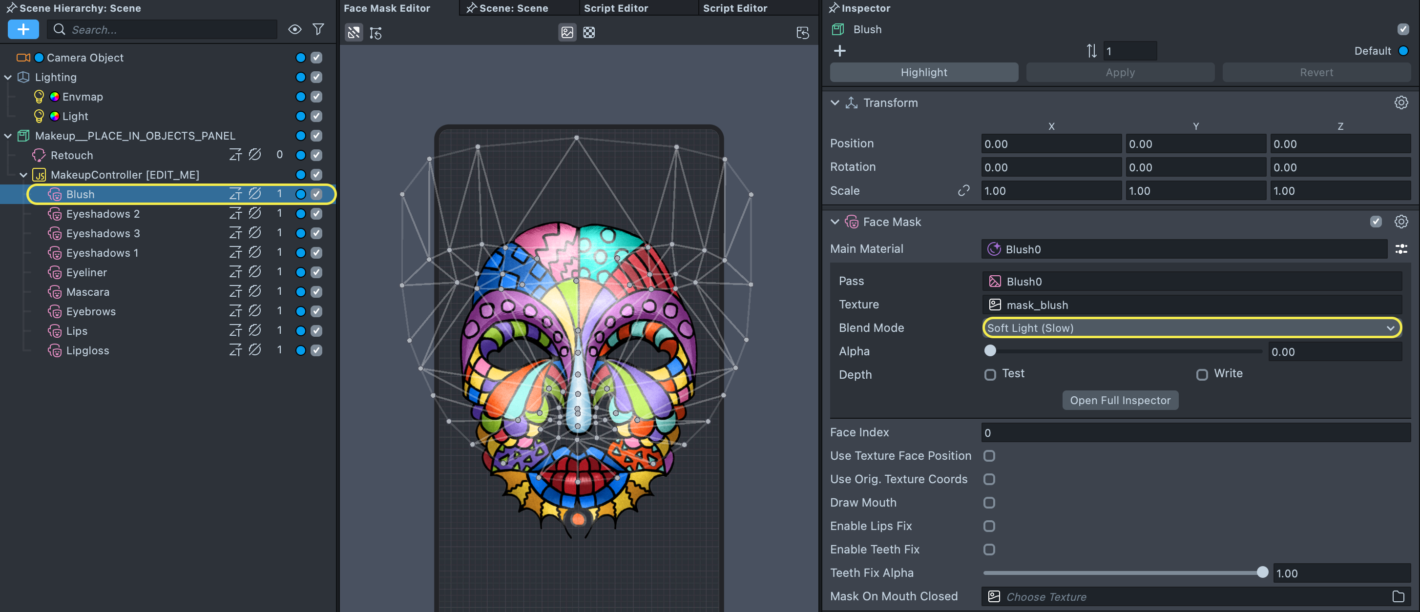1420x612 pixels.
Task: Collapse the Lighting tree group
Action: pos(8,77)
